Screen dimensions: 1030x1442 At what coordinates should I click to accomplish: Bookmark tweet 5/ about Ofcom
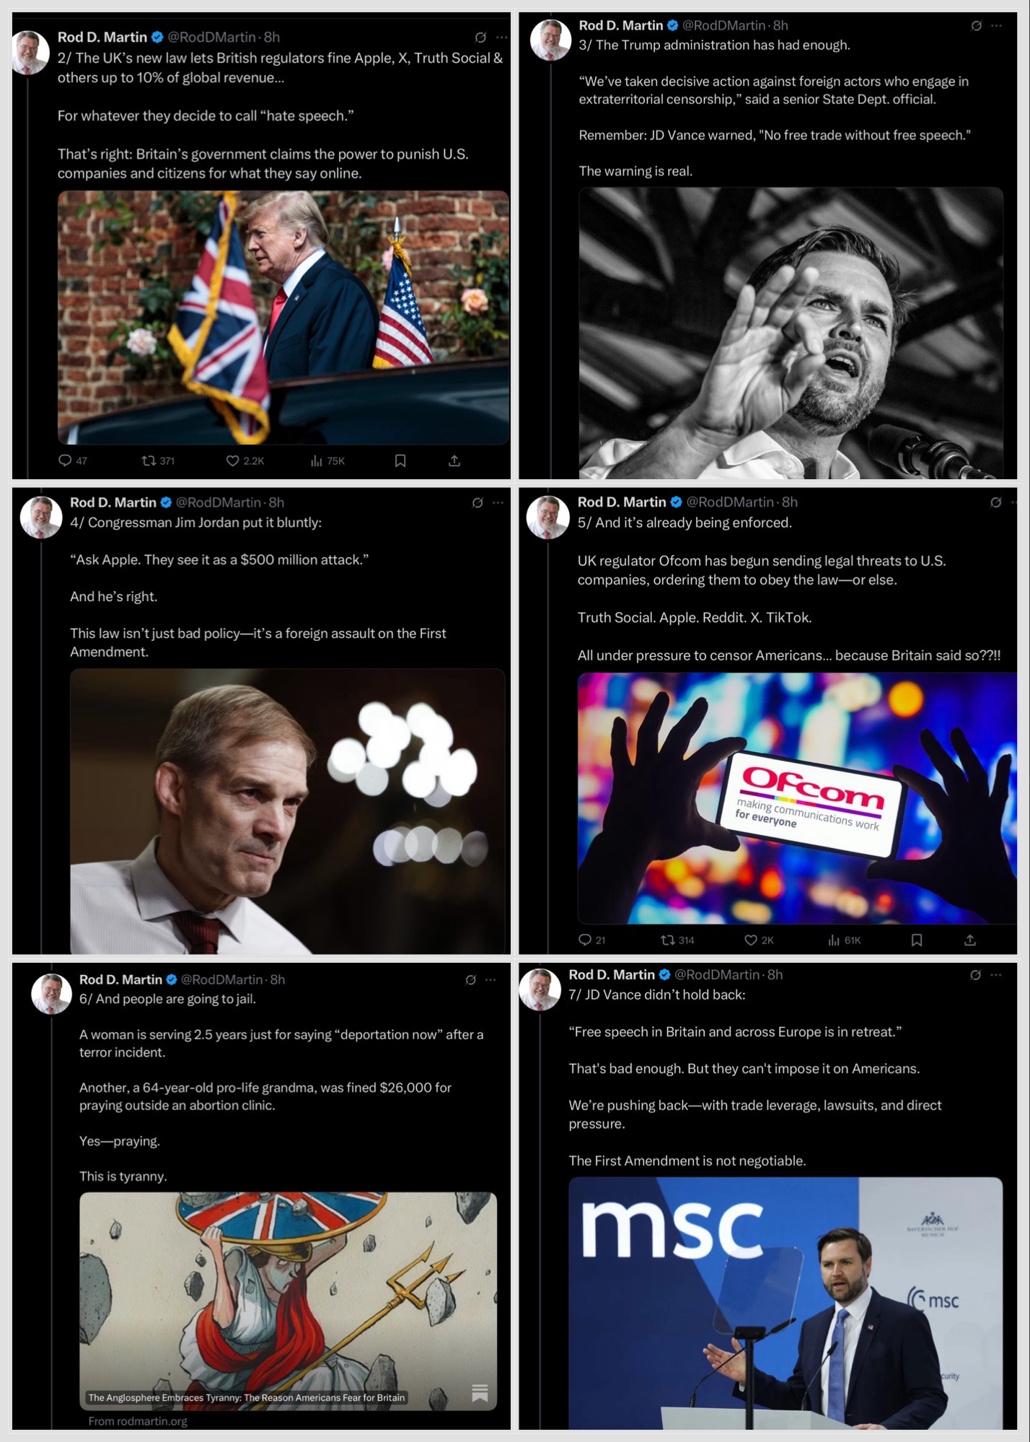coord(917,940)
